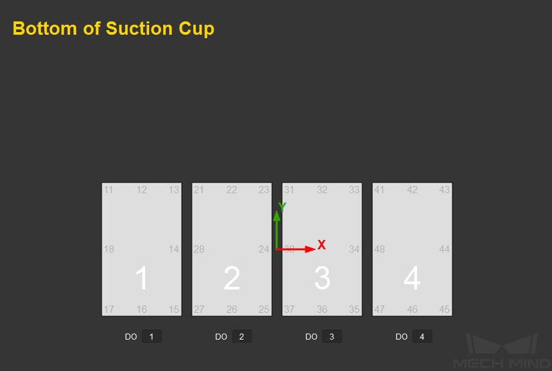Click edge point 13 on section 1

tap(174, 190)
